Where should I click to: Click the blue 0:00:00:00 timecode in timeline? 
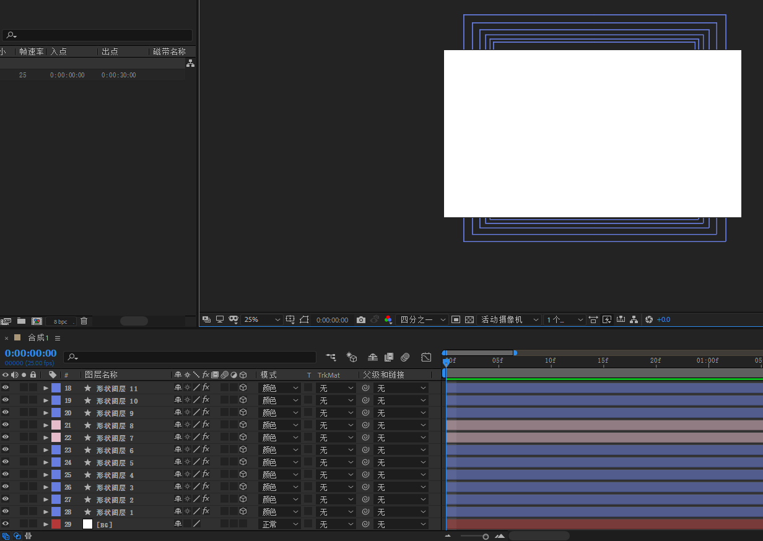click(30, 353)
